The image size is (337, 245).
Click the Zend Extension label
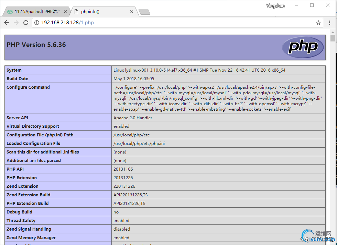pyautogui.click(x=22, y=186)
